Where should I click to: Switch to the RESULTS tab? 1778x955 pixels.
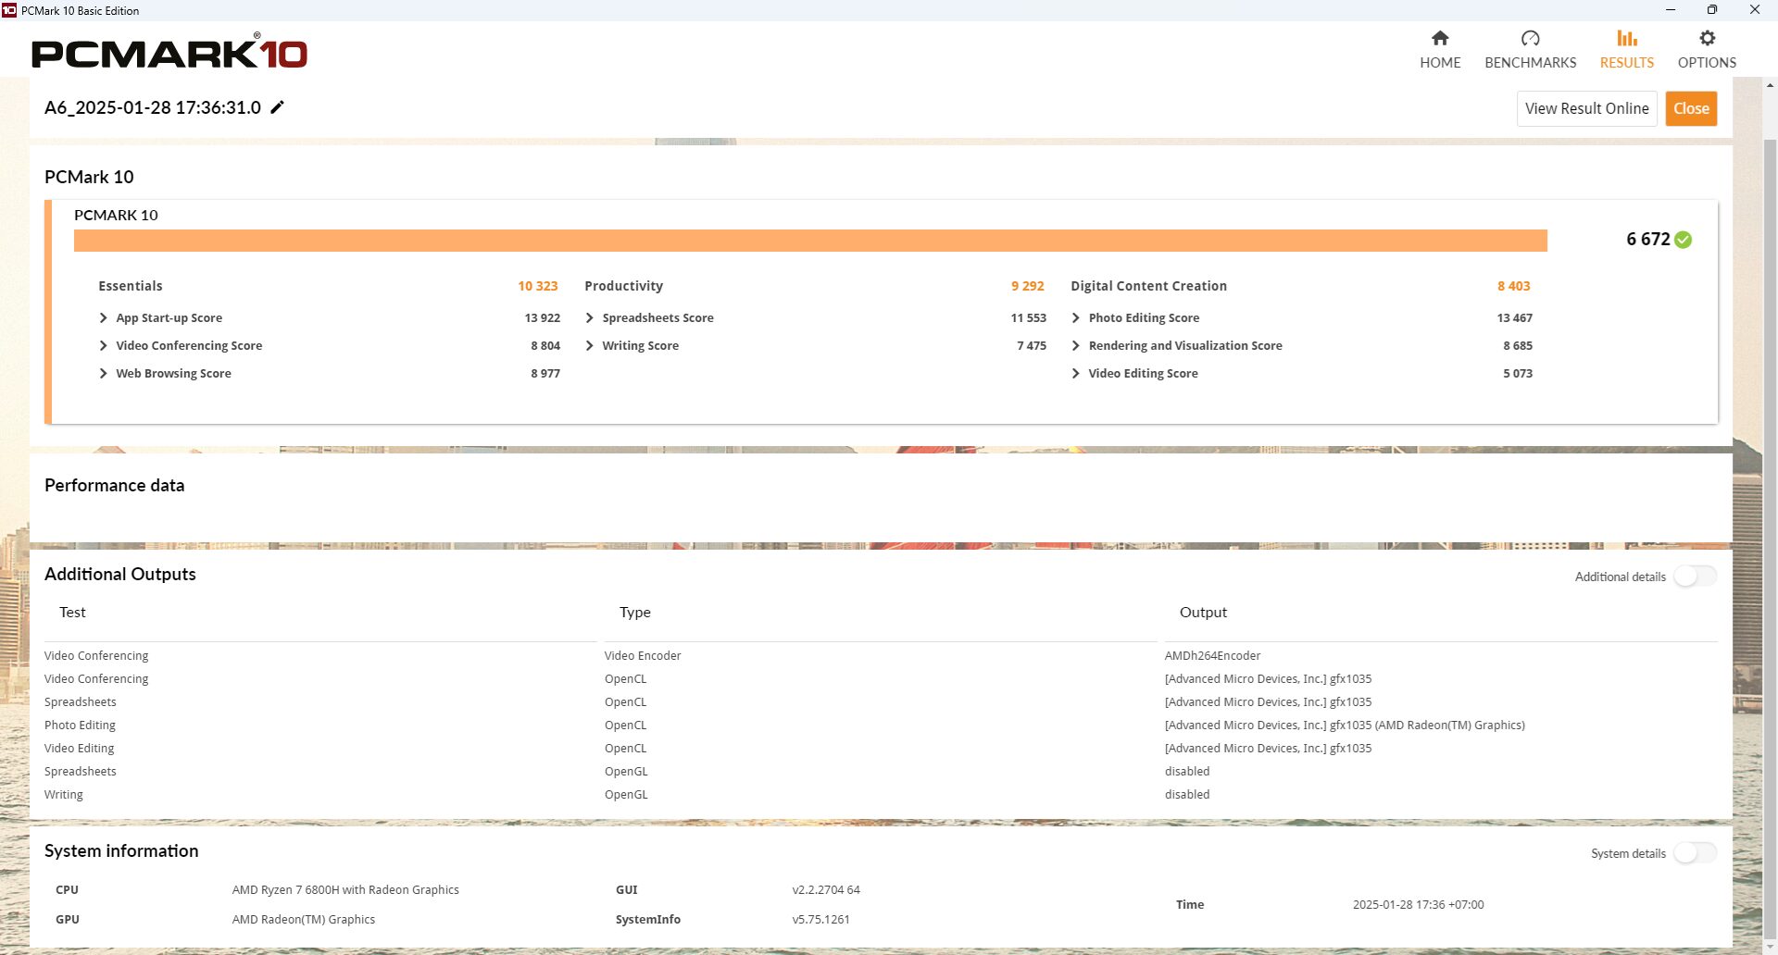(x=1627, y=49)
